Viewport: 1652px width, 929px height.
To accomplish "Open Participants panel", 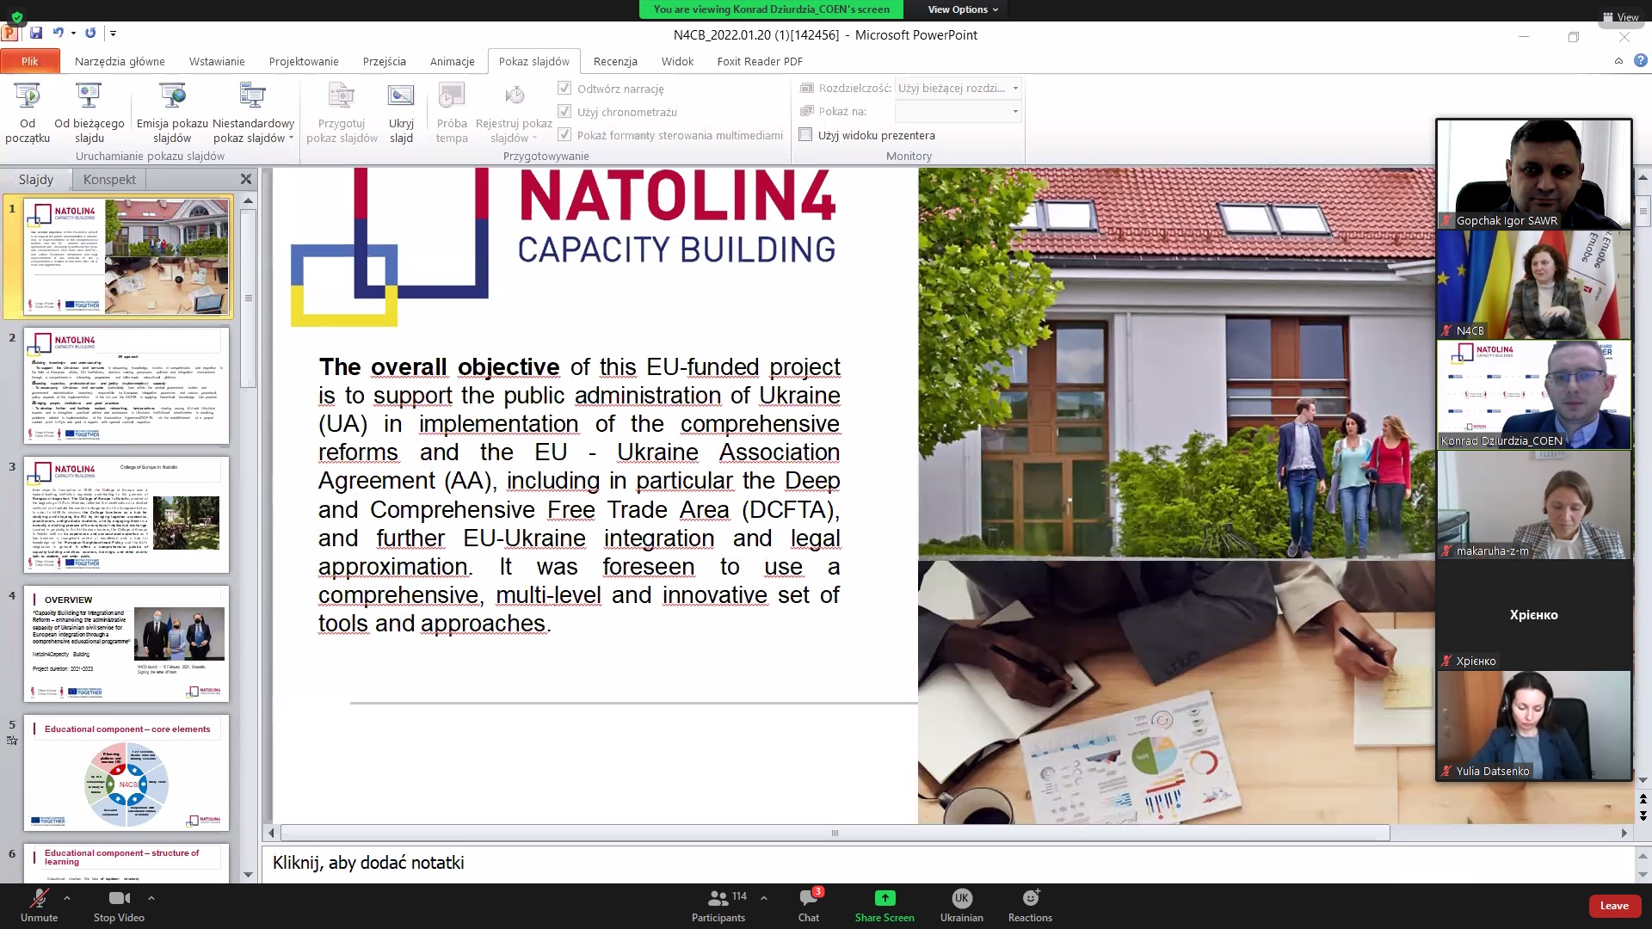I will click(718, 905).
